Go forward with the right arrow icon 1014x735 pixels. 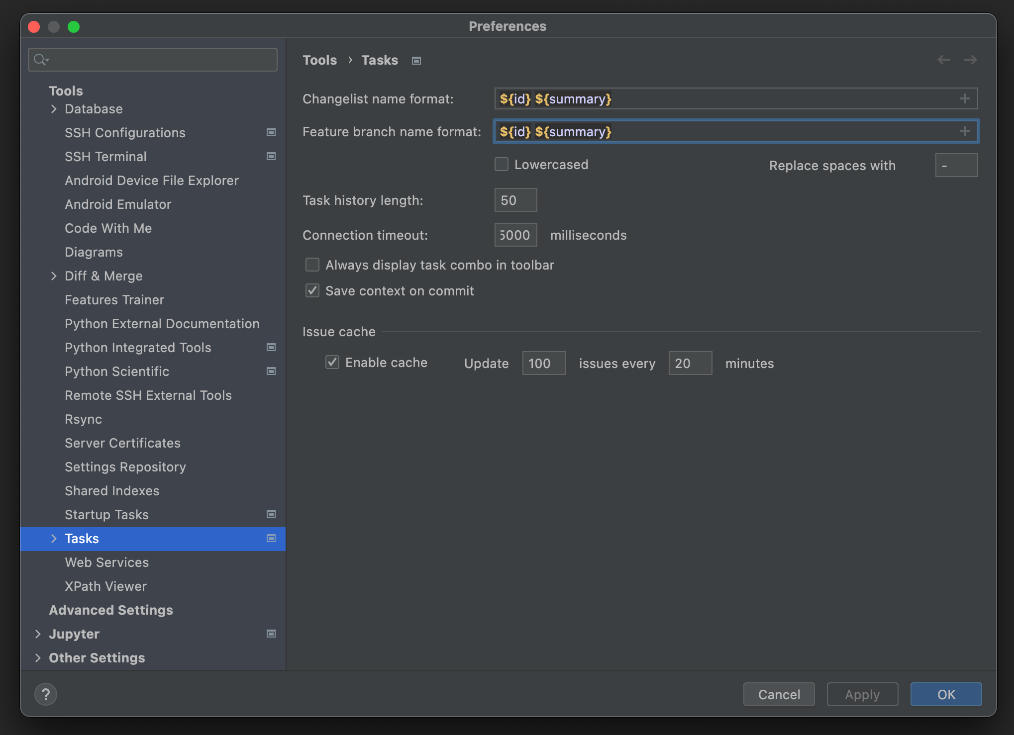pyautogui.click(x=970, y=60)
